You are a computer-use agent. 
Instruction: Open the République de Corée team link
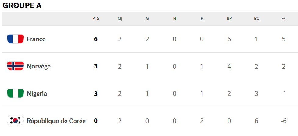(56, 121)
